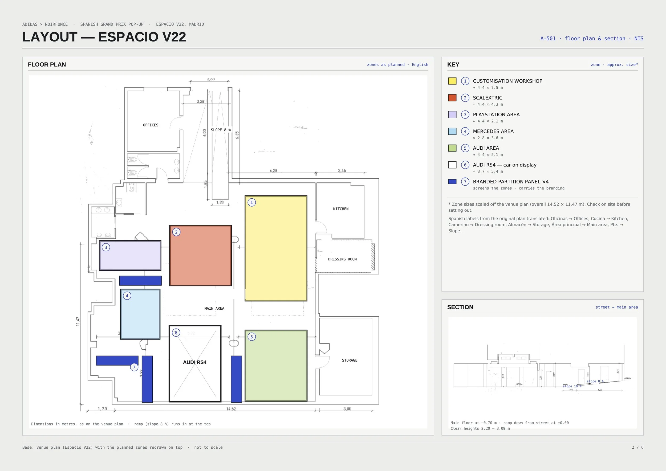The image size is (666, 471).
Task: Click the KITCHEN room label
Action: [x=341, y=209]
